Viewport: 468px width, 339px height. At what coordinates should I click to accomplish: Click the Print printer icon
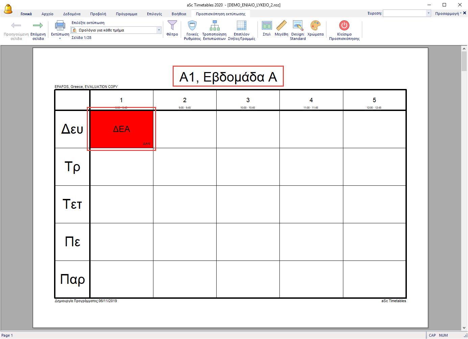[60, 26]
